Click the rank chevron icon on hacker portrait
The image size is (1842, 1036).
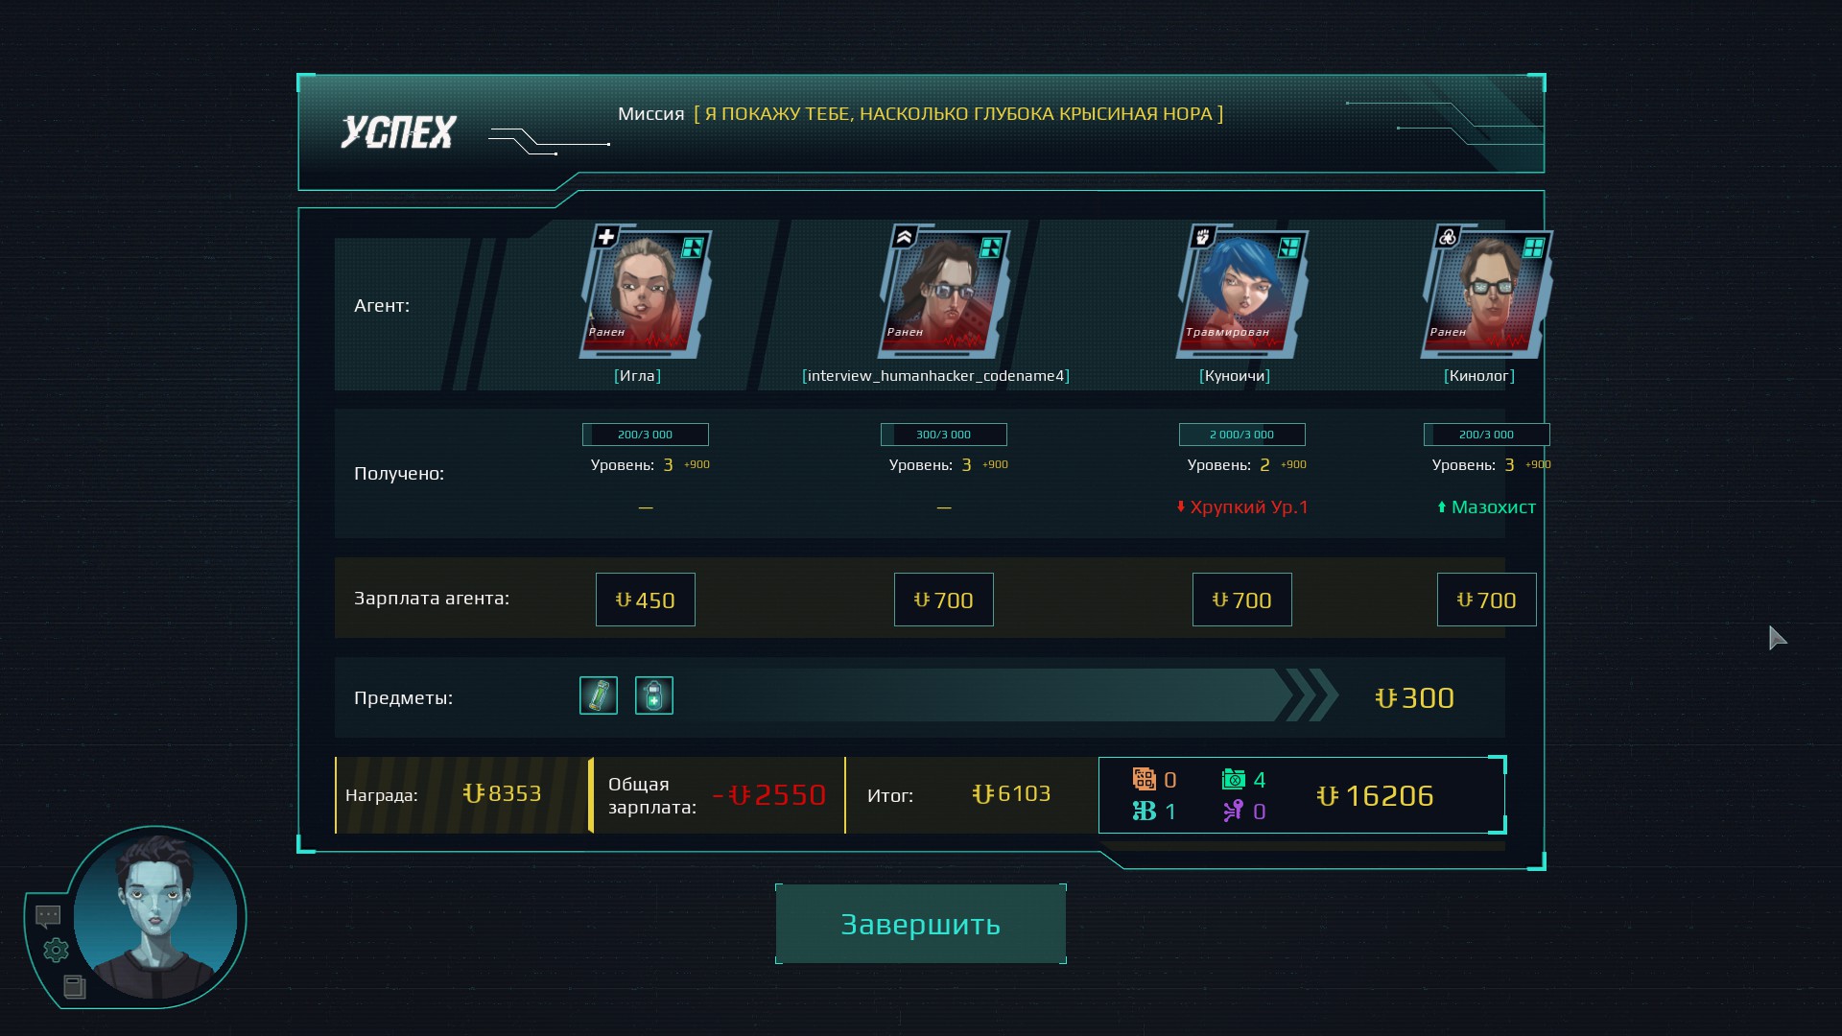(x=905, y=236)
